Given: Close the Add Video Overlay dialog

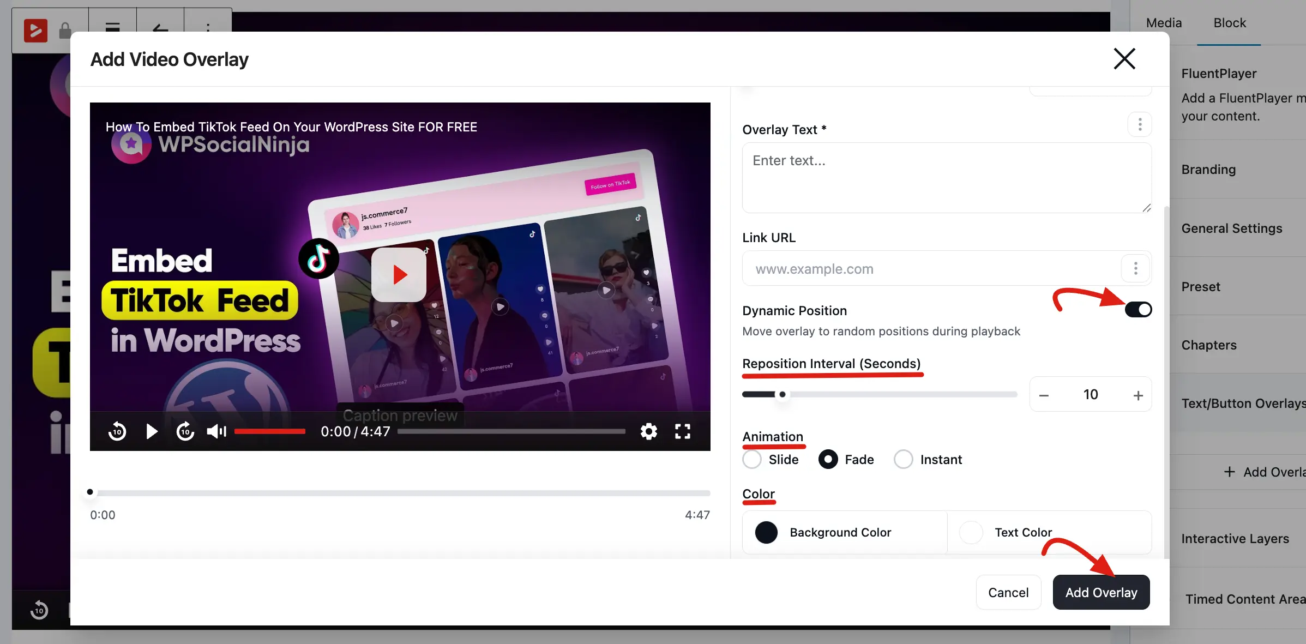Looking at the screenshot, I should pos(1124,59).
